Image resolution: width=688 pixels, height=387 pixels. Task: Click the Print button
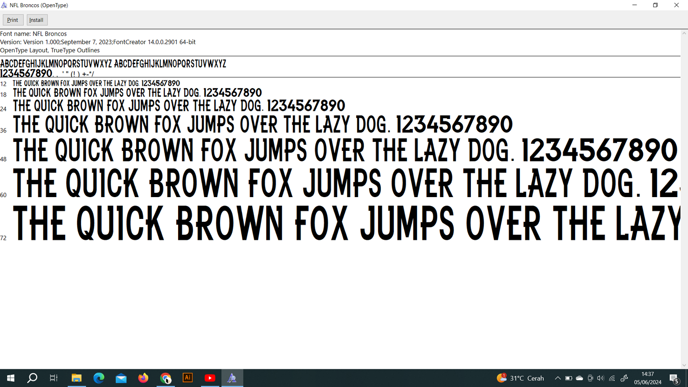pyautogui.click(x=13, y=20)
